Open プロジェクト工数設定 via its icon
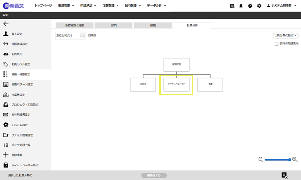Viewport: 301px width, 180px height. click(6, 105)
